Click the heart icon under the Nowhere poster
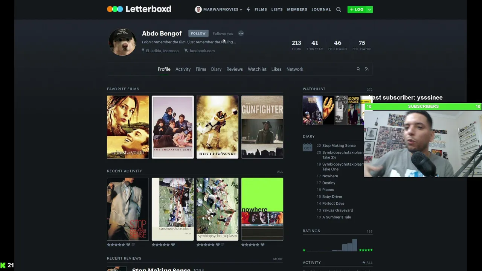This screenshot has height=271, width=482. 262,245
